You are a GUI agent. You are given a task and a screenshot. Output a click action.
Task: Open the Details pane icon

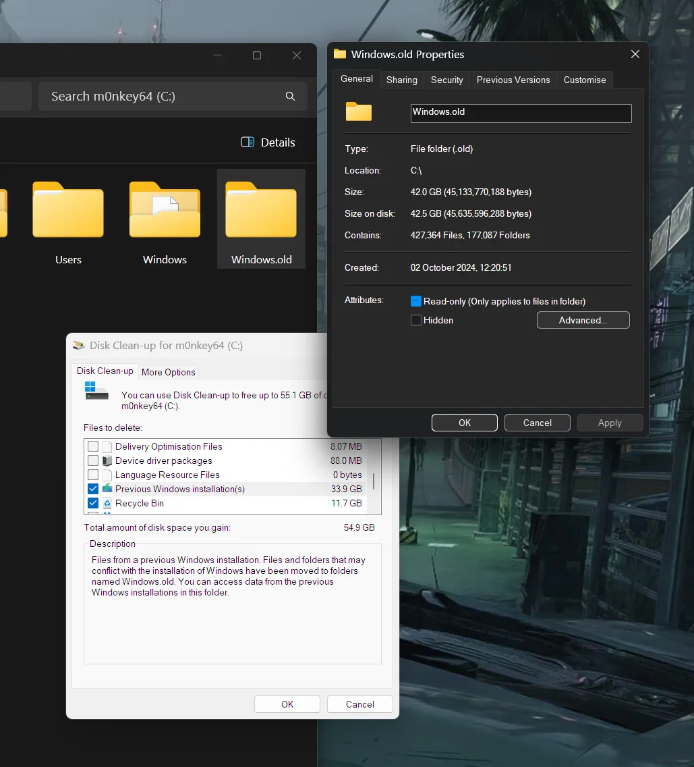click(x=248, y=142)
